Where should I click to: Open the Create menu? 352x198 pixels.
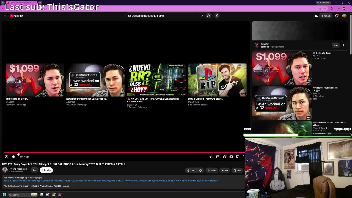[x=326, y=16]
